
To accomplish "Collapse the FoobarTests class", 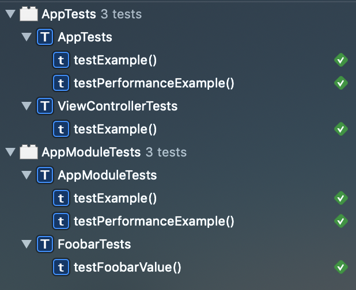I will pos(25,244).
